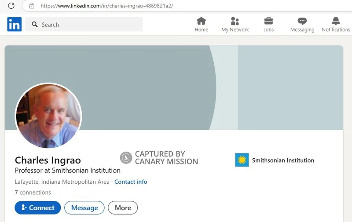This screenshot has height=222, width=352.
Task: Focus the LinkedIn Search field
Action: (88, 25)
